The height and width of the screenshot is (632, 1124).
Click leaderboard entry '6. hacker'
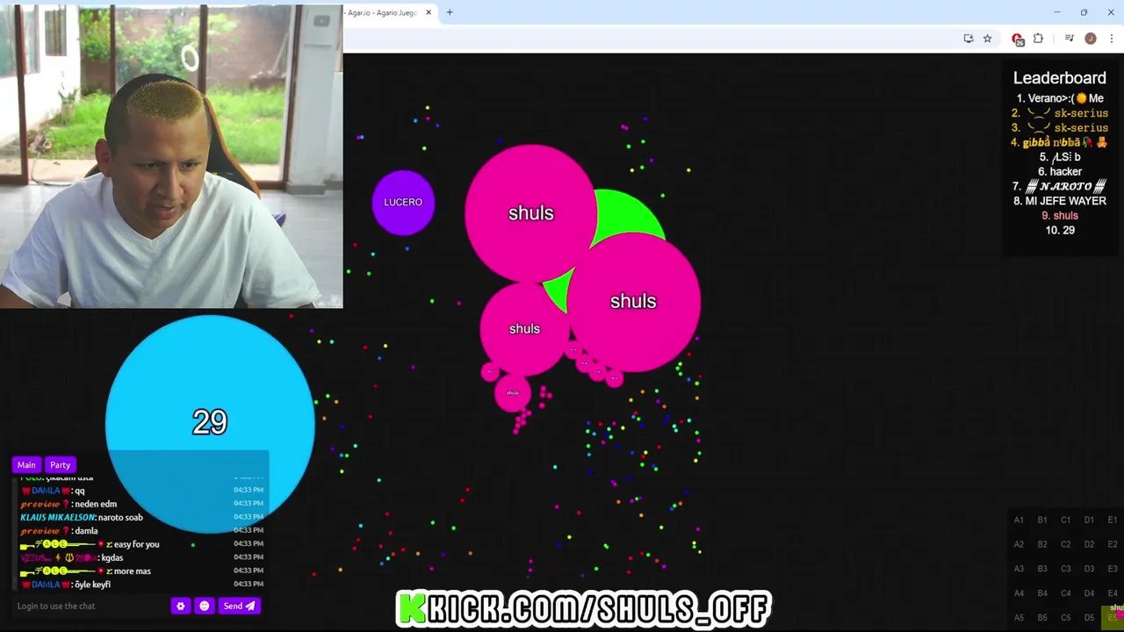(x=1060, y=171)
